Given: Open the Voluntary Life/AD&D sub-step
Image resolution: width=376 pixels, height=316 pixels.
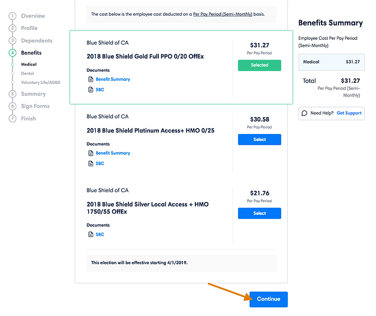Looking at the screenshot, I should point(40,82).
